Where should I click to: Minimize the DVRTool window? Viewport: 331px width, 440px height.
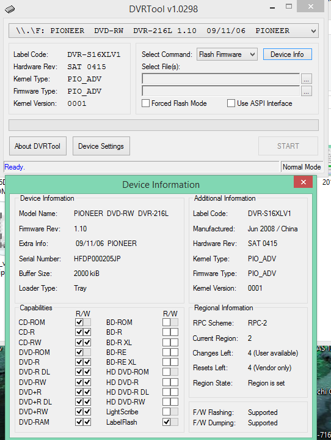(272, 7)
